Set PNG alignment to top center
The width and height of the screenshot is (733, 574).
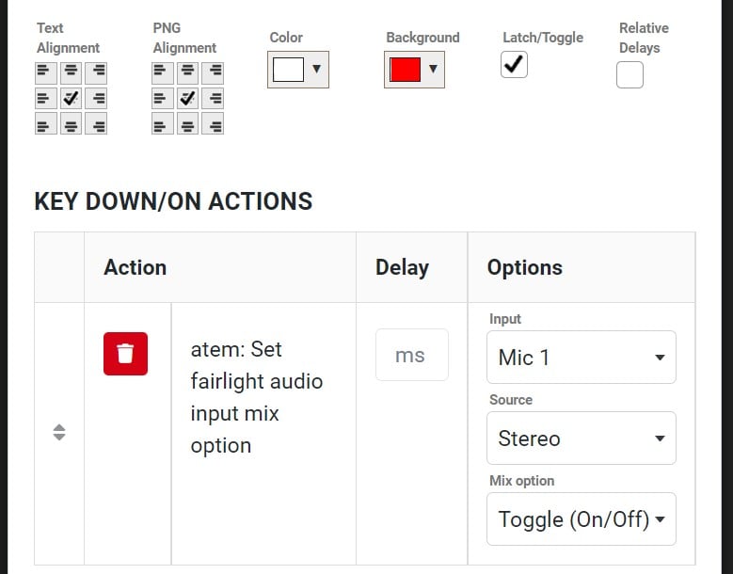point(187,72)
